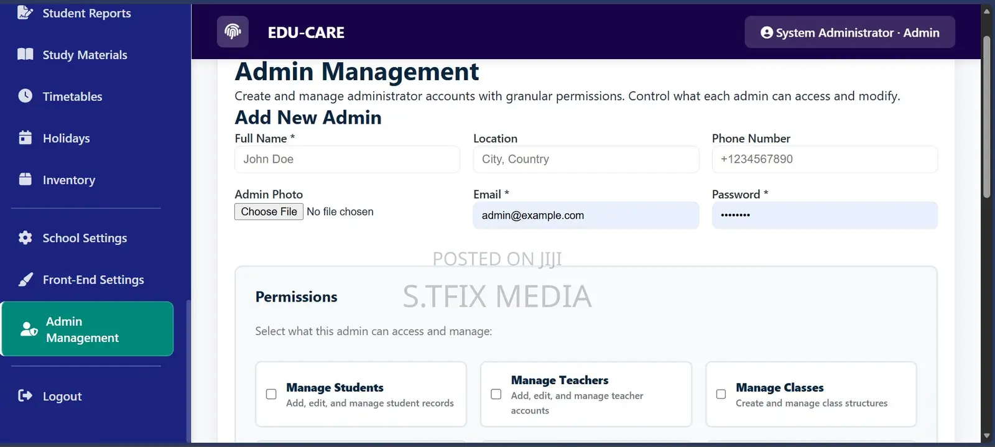The height and width of the screenshot is (447, 995).
Task: Click into the Location input field
Action: click(x=586, y=159)
